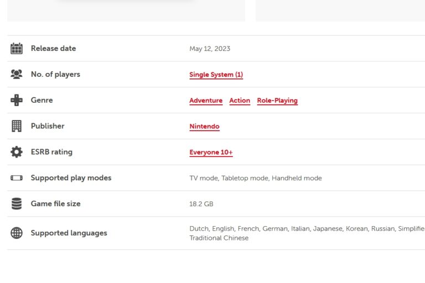Click the May 12, 2023 date text
Screen dimensions: 425x283
[x=210, y=49]
